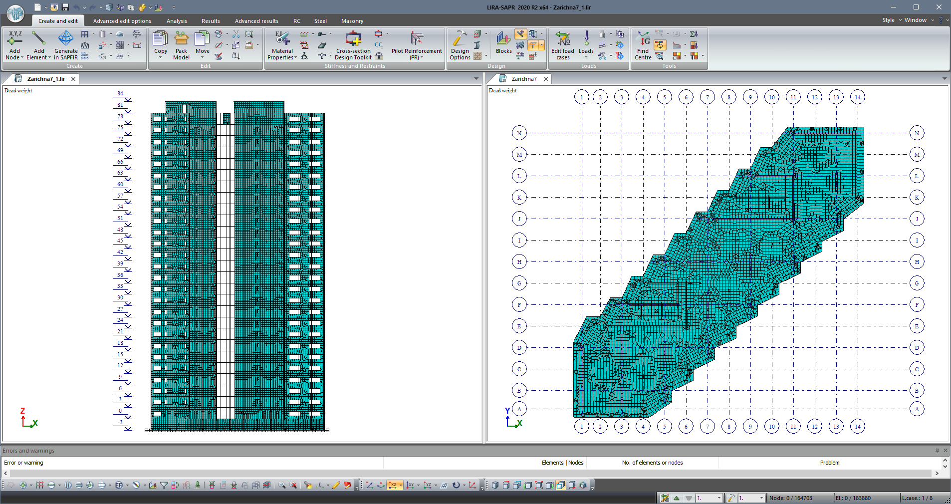
Task: Switch to the Analysis ribbon tab
Action: pos(177,20)
